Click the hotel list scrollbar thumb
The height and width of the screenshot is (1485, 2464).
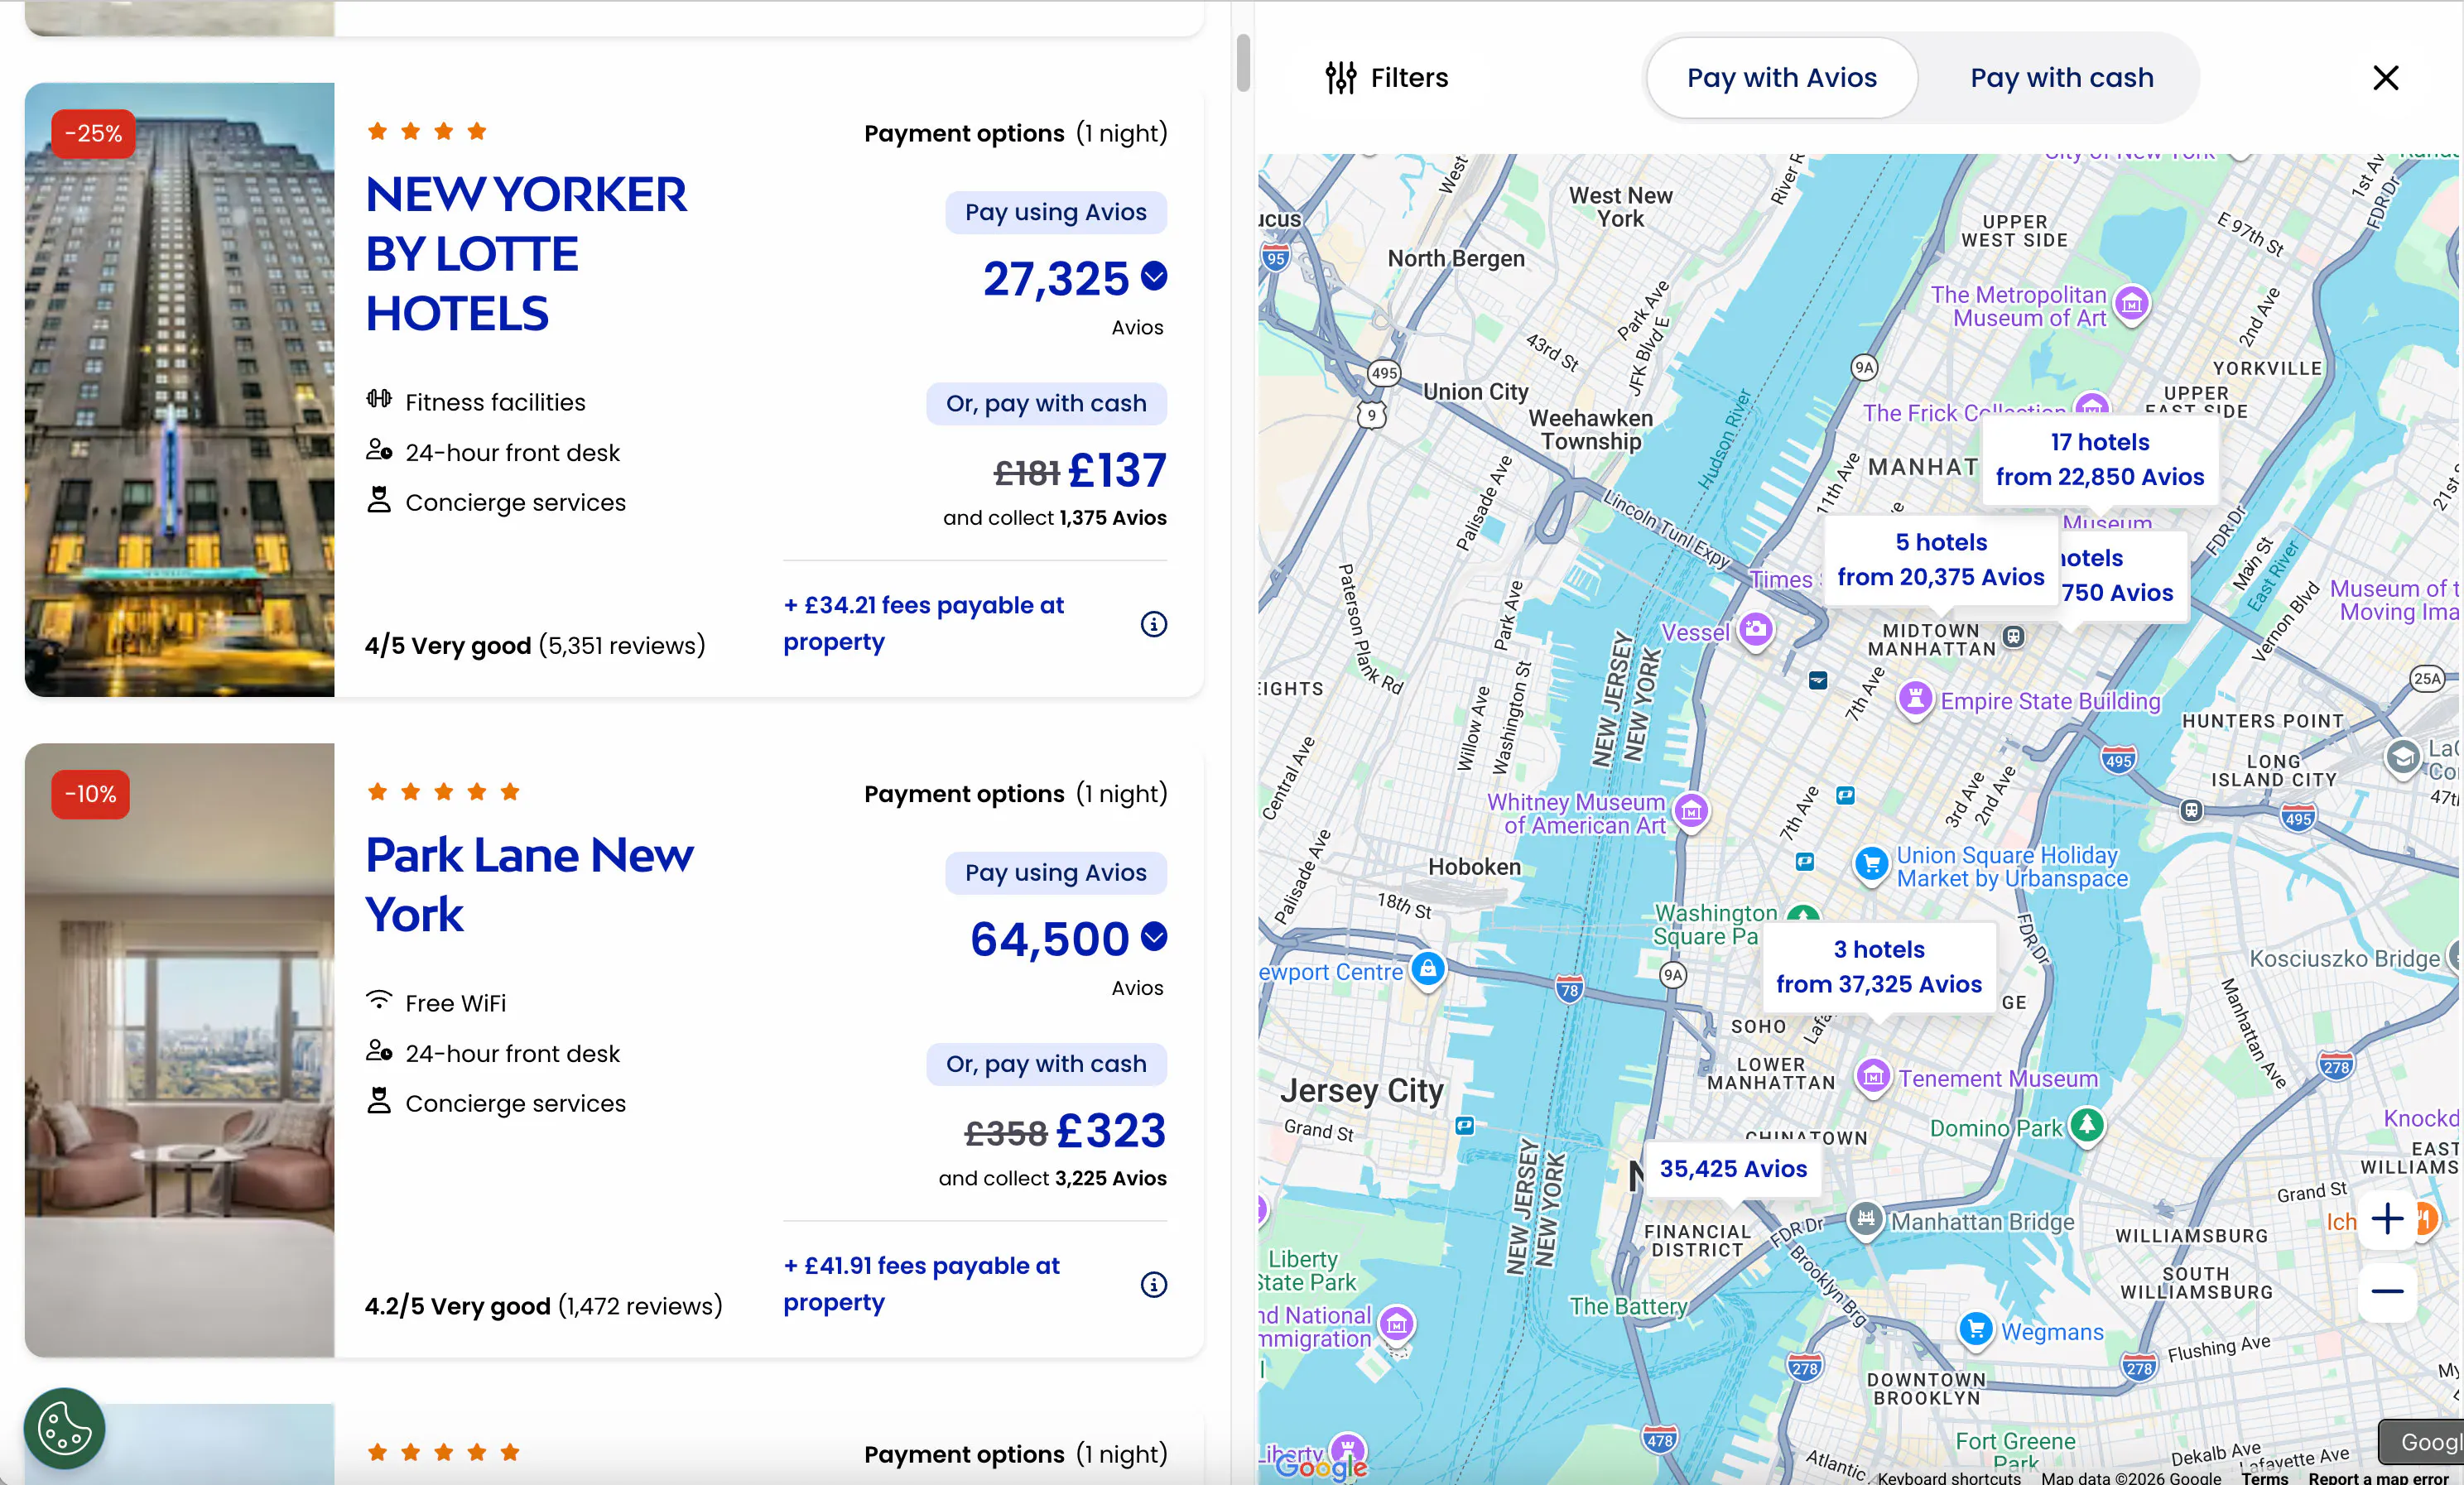(x=1243, y=62)
